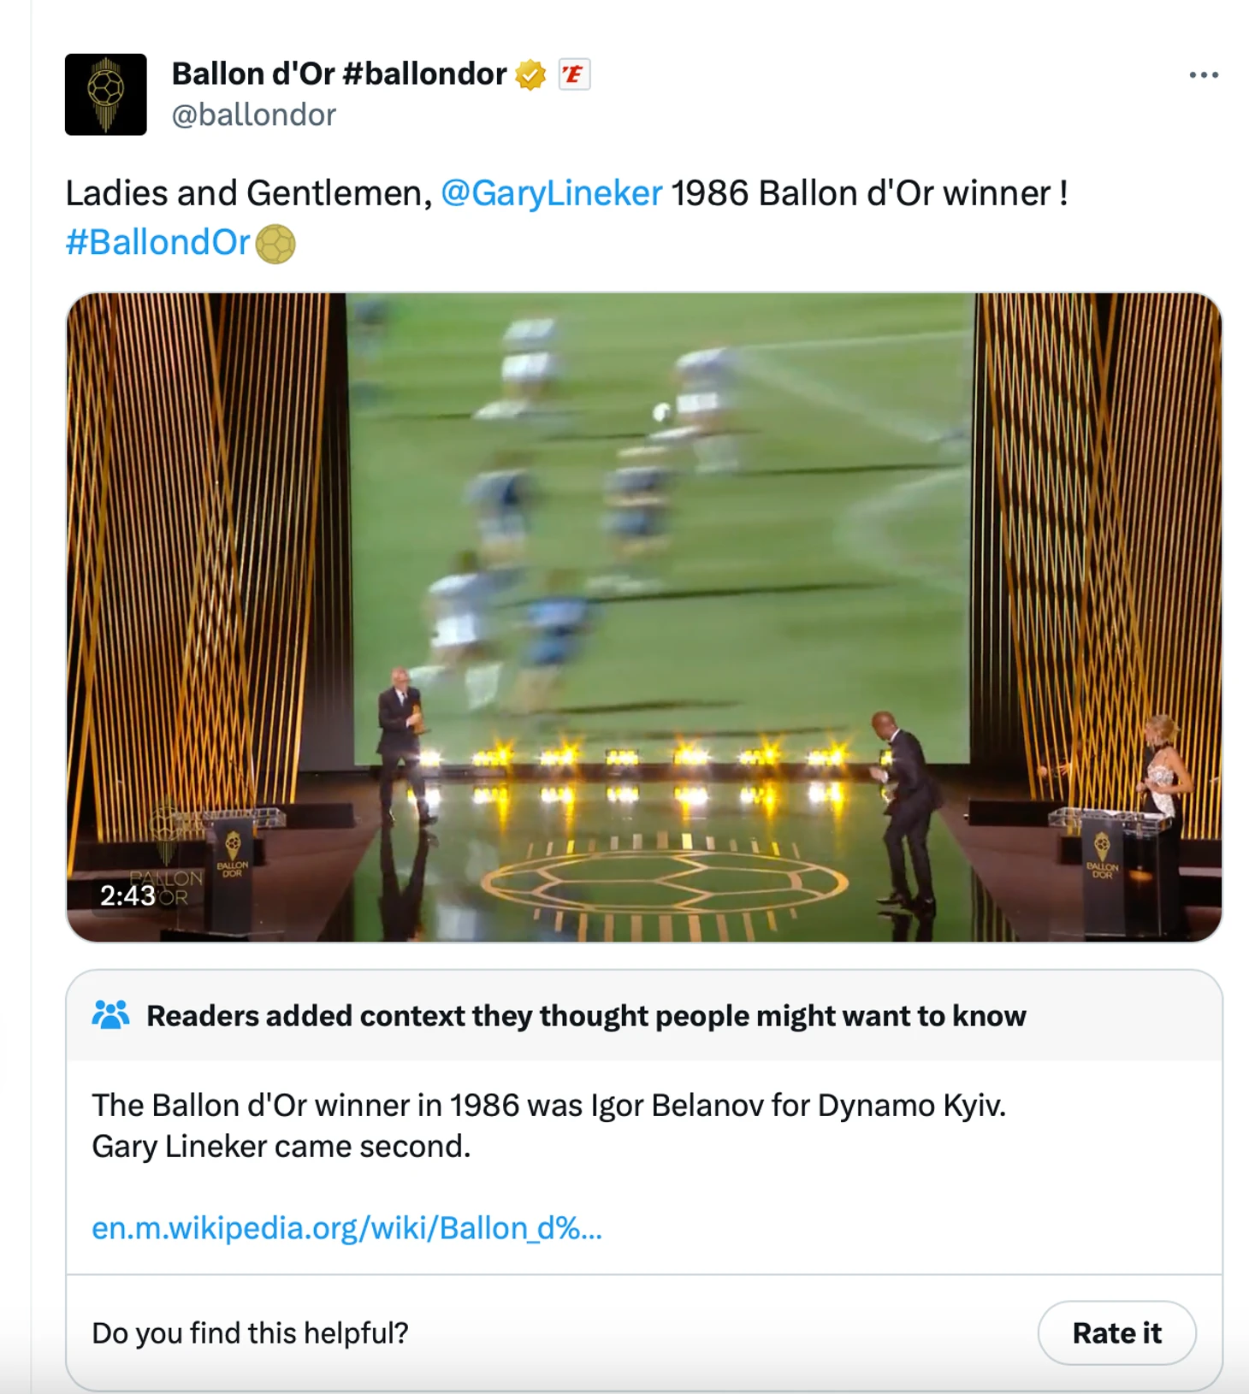
Task: Click the gold verified checkmark badge
Action: 530,74
